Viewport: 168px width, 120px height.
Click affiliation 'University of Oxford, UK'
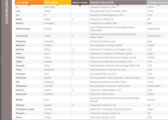102,19
